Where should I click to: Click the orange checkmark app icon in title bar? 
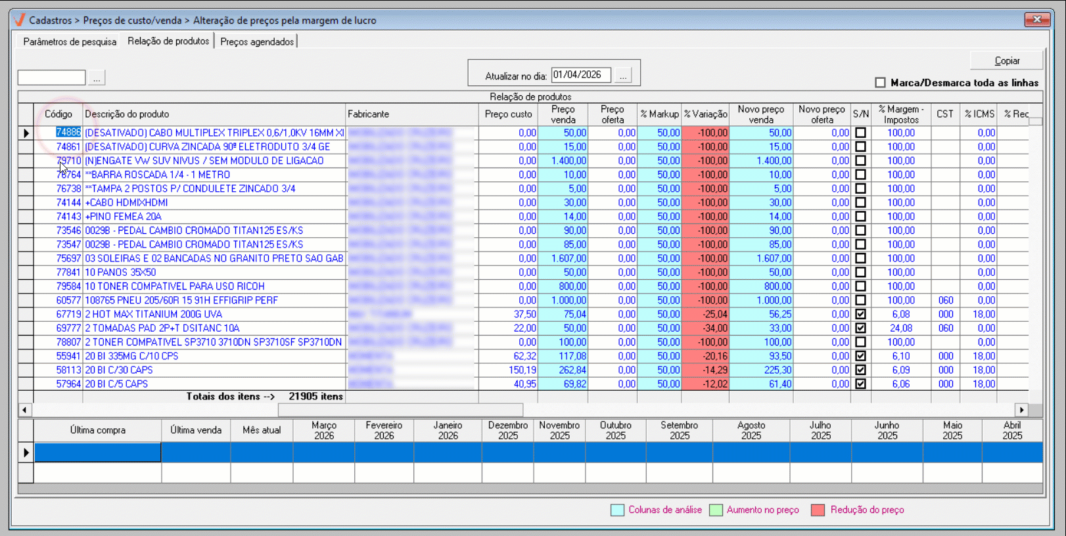(x=20, y=20)
